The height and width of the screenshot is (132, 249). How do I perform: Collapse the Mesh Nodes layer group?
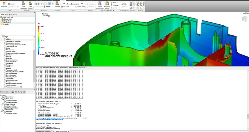point(1,99)
